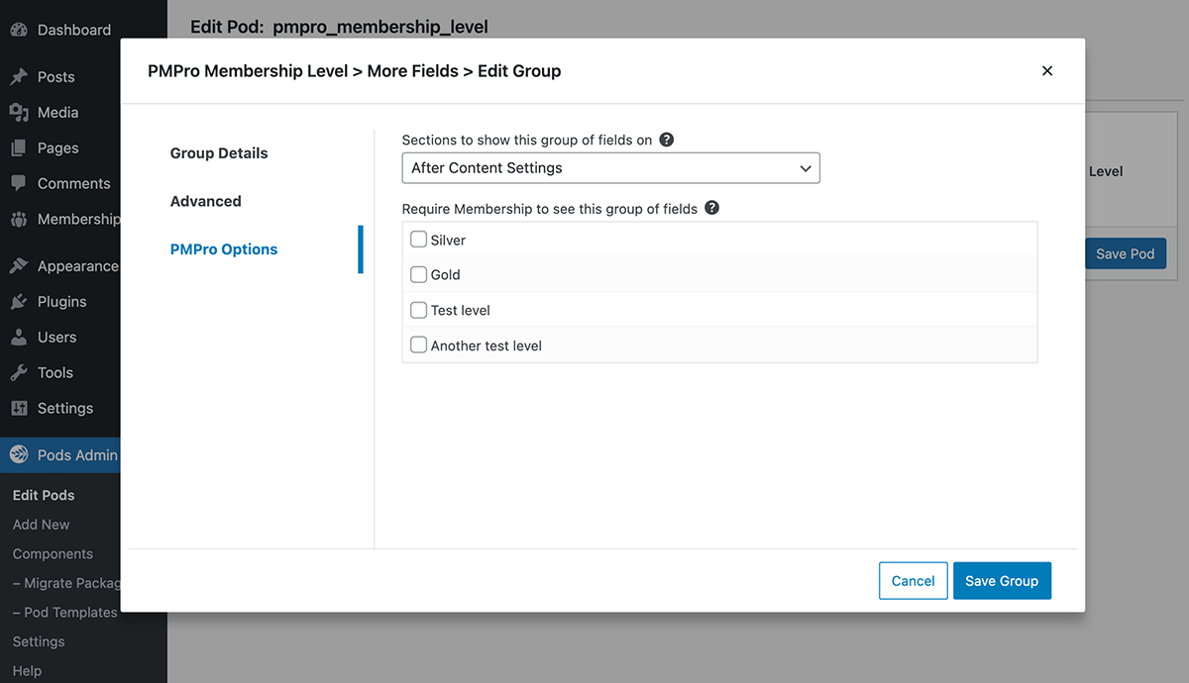The width and height of the screenshot is (1189, 683).
Task: Click the Posts pushpin icon
Action: [x=19, y=76]
